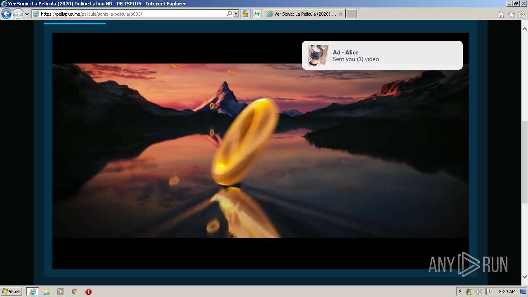Go back with the browser Back arrow

click(x=6, y=14)
